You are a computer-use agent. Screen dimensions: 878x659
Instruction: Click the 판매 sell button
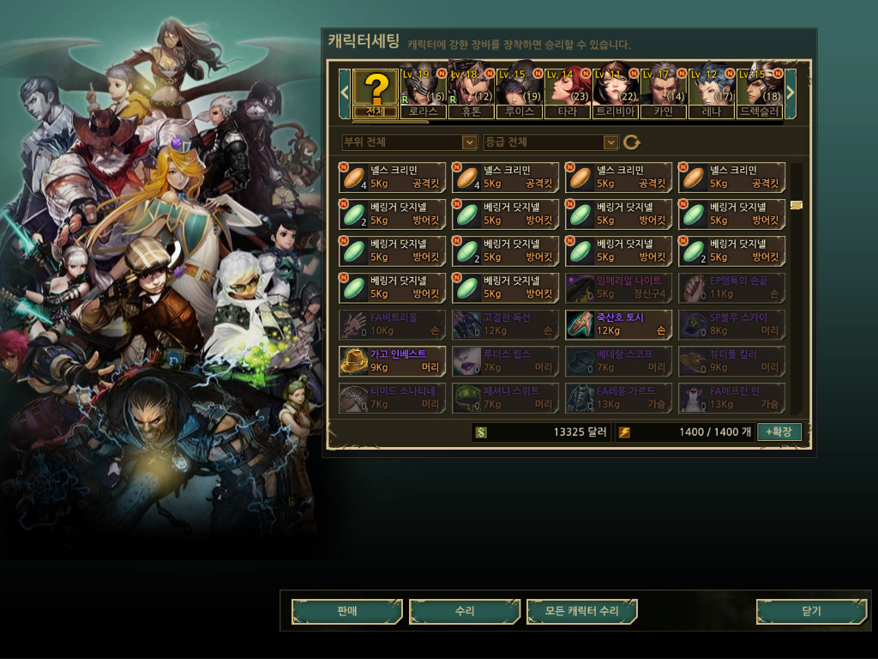coord(347,611)
